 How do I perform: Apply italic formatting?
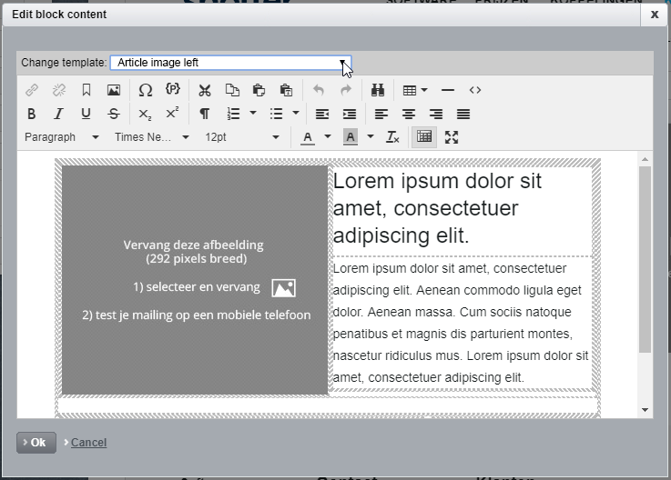tap(58, 114)
